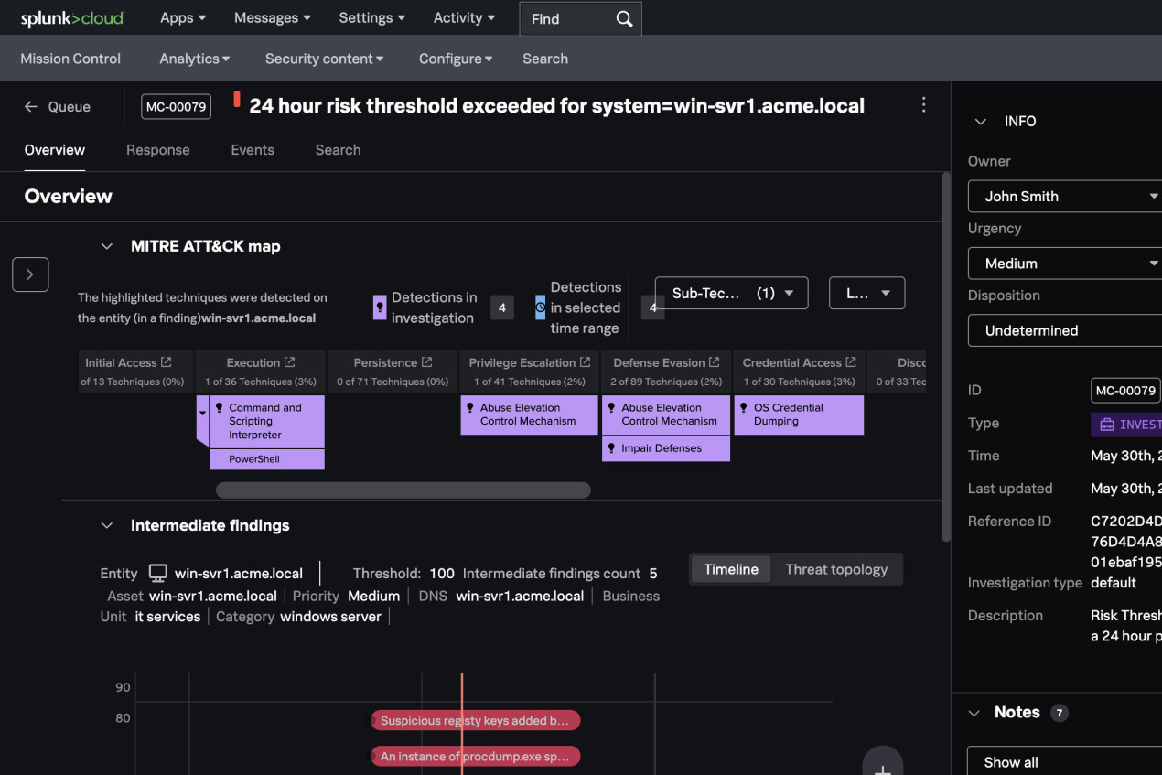Switch to Timeline view
The height and width of the screenshot is (775, 1162).
tap(730, 569)
